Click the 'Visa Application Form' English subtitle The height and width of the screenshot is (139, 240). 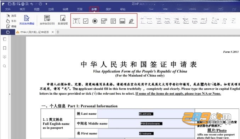pos(140,71)
